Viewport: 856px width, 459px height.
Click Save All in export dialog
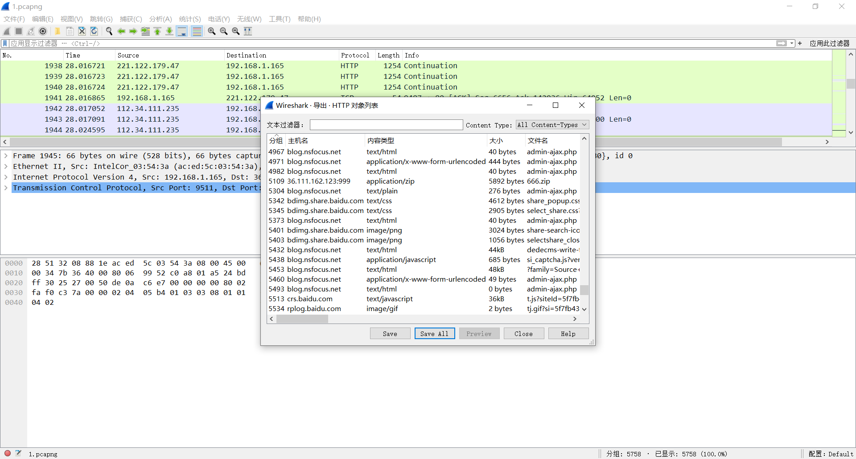point(435,333)
